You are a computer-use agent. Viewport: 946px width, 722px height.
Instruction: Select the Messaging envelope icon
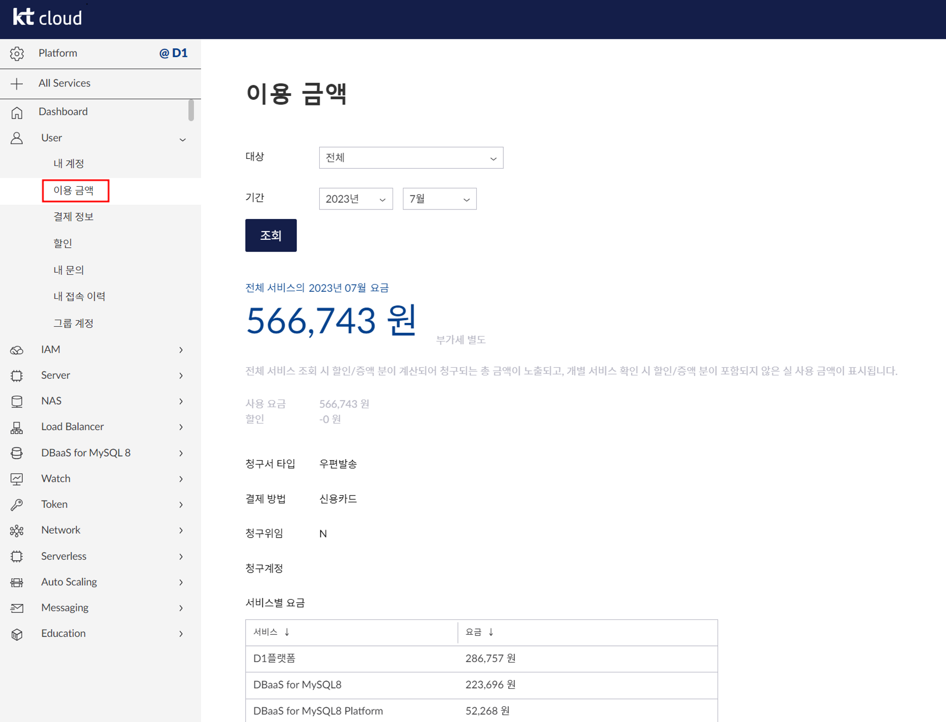pos(17,608)
